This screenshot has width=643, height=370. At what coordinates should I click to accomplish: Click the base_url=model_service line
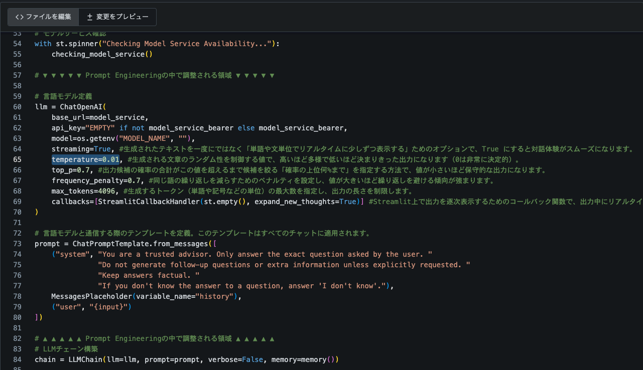[100, 117]
